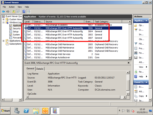The height and width of the screenshot is (115, 153).
Task: Click Import Custom View (Im...) action
Action: pos(141,34)
